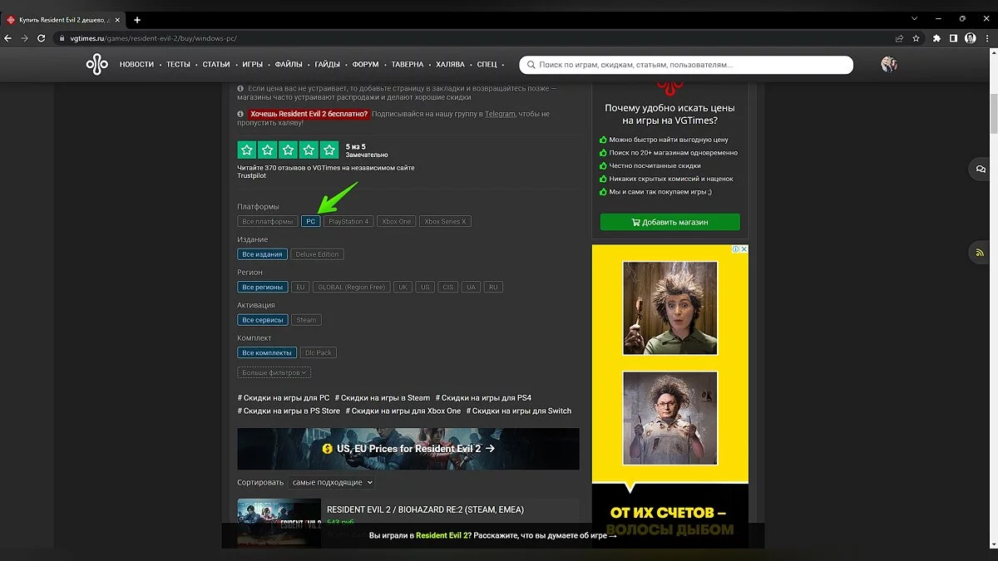Image resolution: width=998 pixels, height=561 pixels.
Task: Choose the GLOBAL (Region Free) region filter
Action: 352,287
